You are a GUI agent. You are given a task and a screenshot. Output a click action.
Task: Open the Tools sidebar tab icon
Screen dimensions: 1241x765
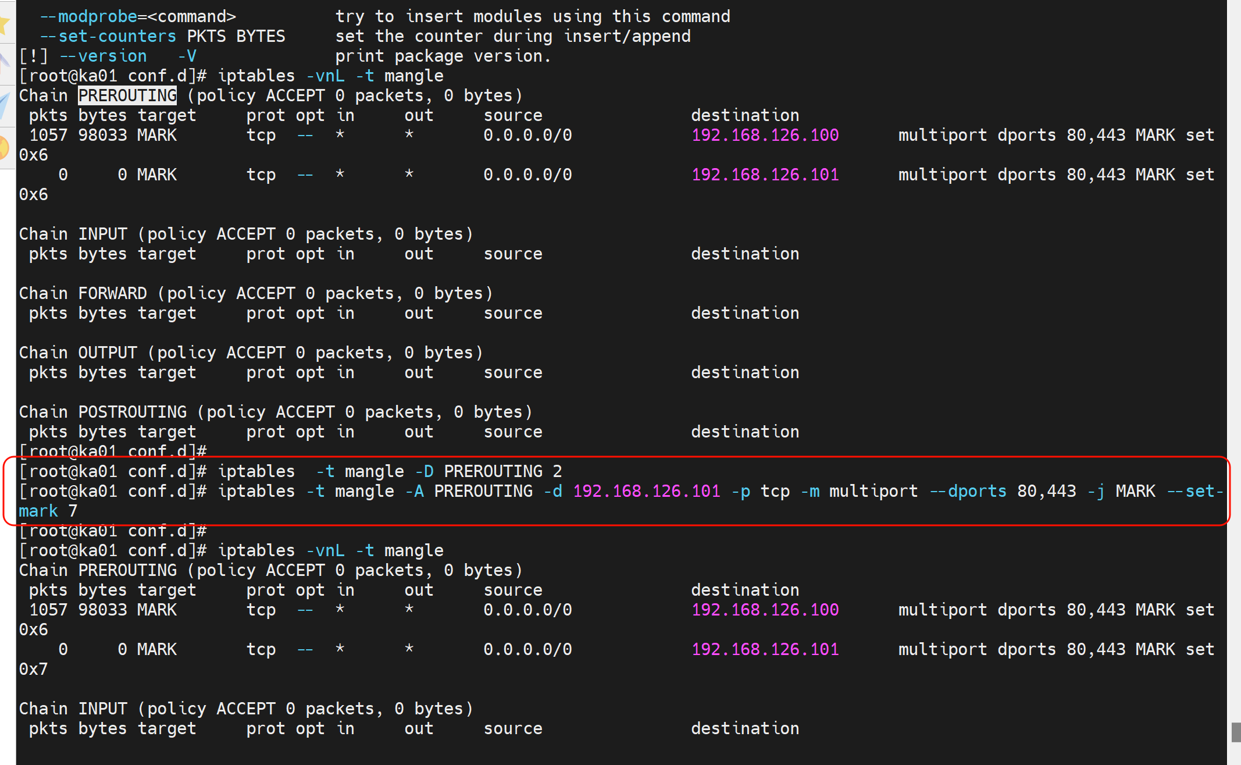point(5,64)
